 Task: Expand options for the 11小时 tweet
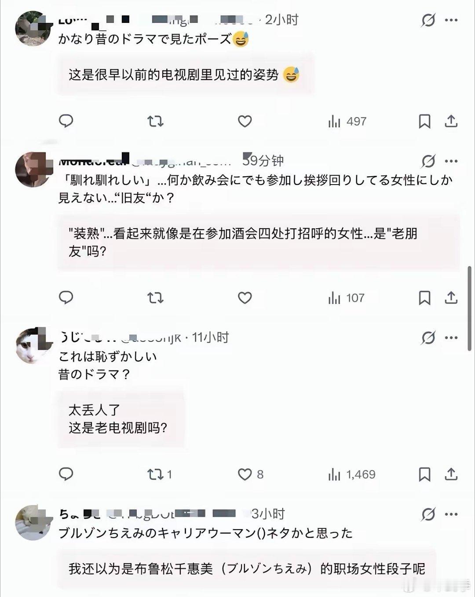pyautogui.click(x=452, y=338)
